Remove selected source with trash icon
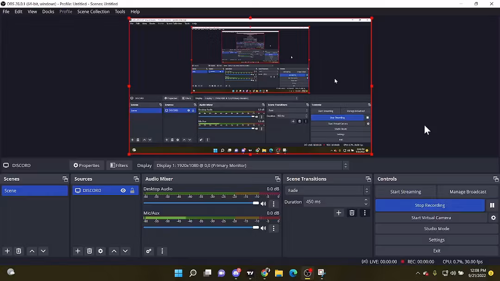 [89, 251]
